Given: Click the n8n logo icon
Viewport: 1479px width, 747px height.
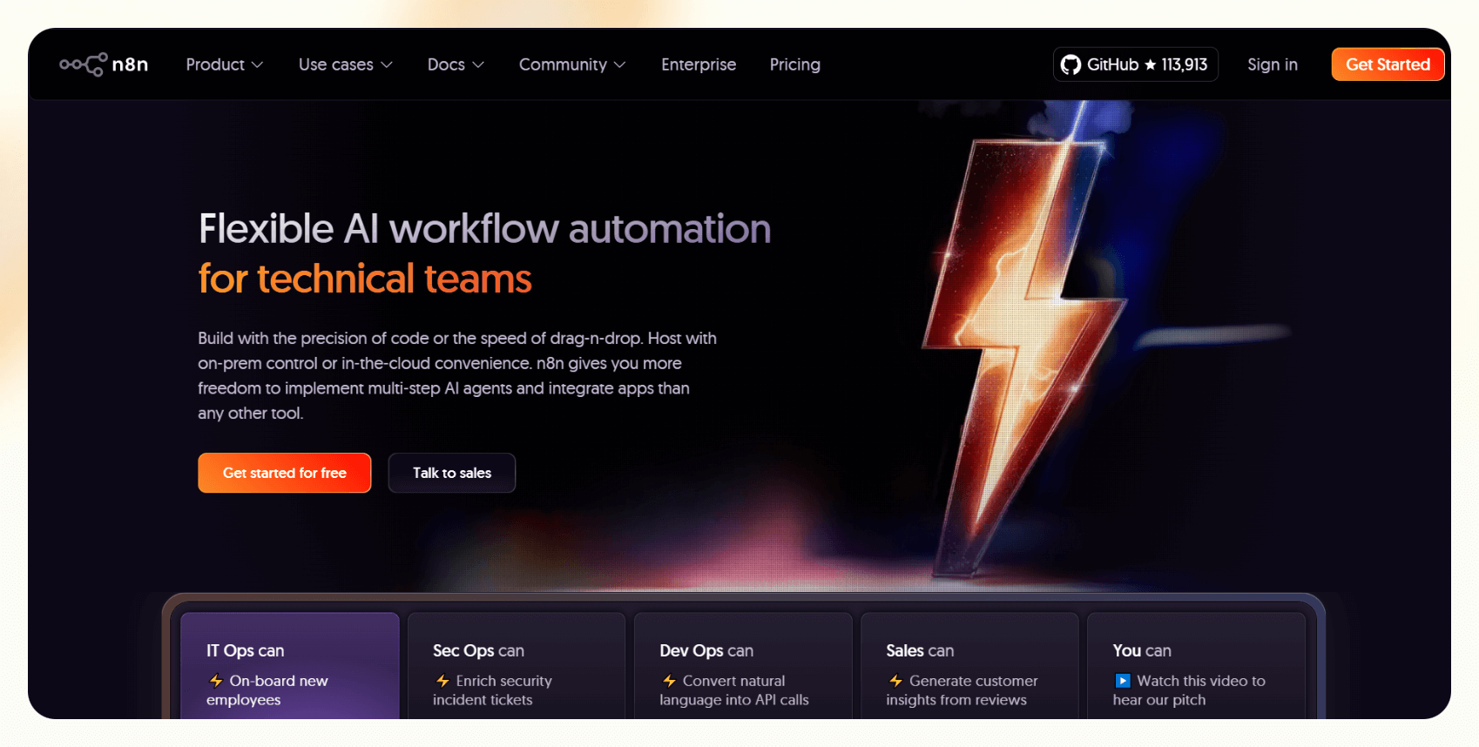Looking at the screenshot, I should [84, 64].
